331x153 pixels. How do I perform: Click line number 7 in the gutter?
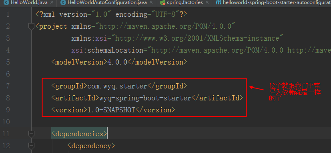tap(8, 86)
